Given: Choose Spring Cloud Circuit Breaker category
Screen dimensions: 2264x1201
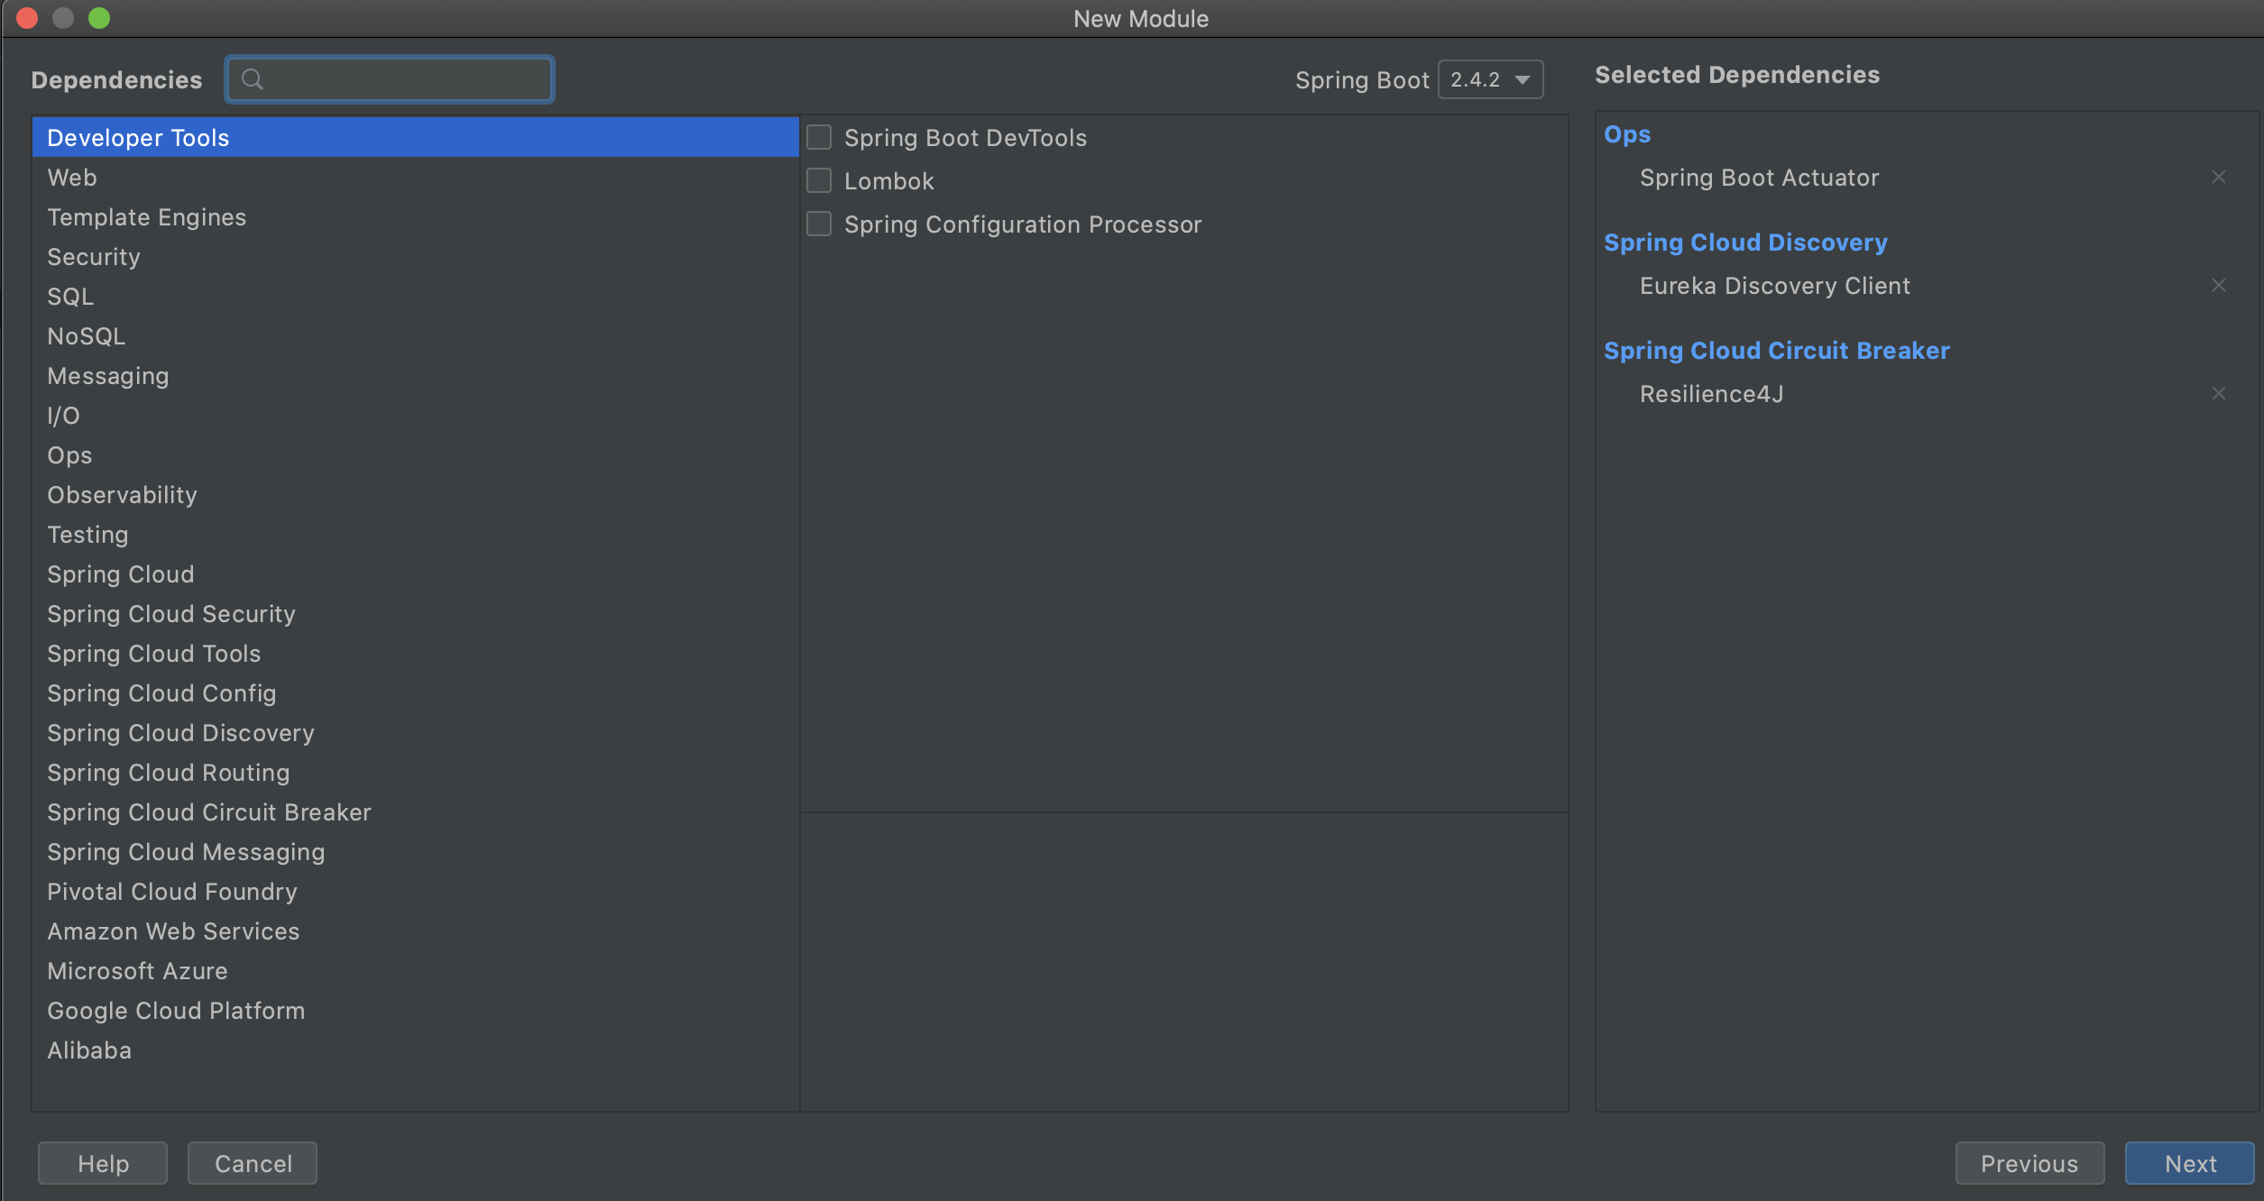Looking at the screenshot, I should click(x=208, y=812).
